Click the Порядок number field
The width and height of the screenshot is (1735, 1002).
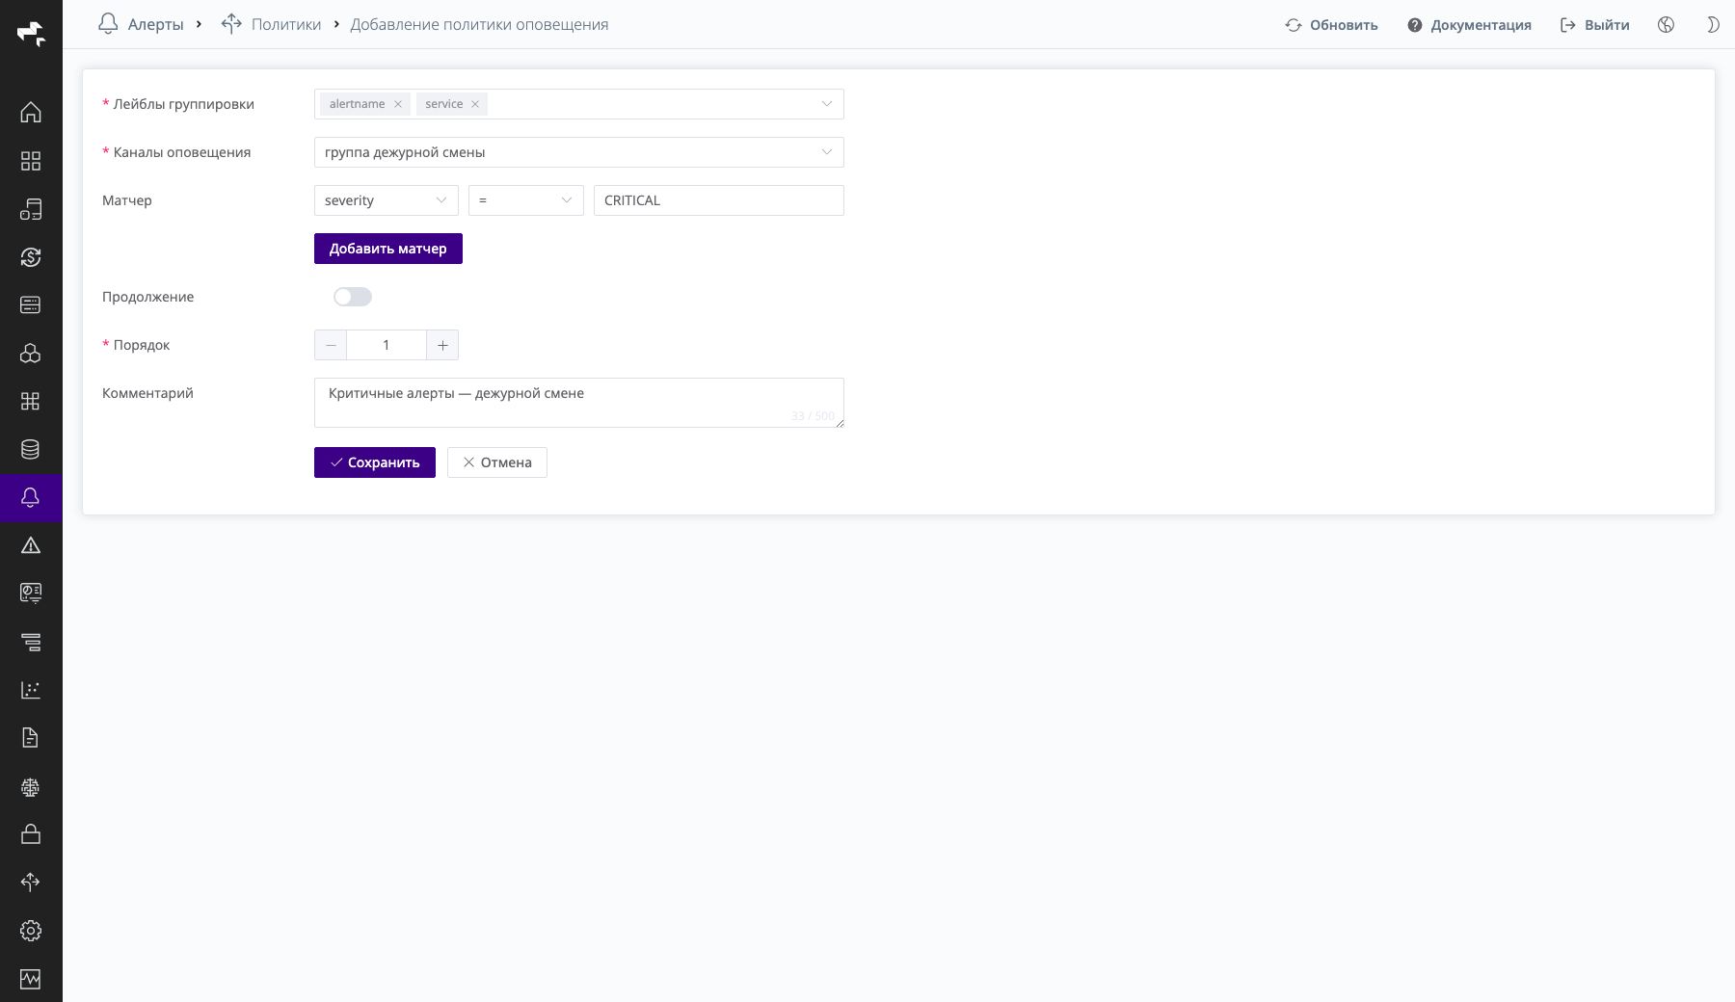(387, 345)
